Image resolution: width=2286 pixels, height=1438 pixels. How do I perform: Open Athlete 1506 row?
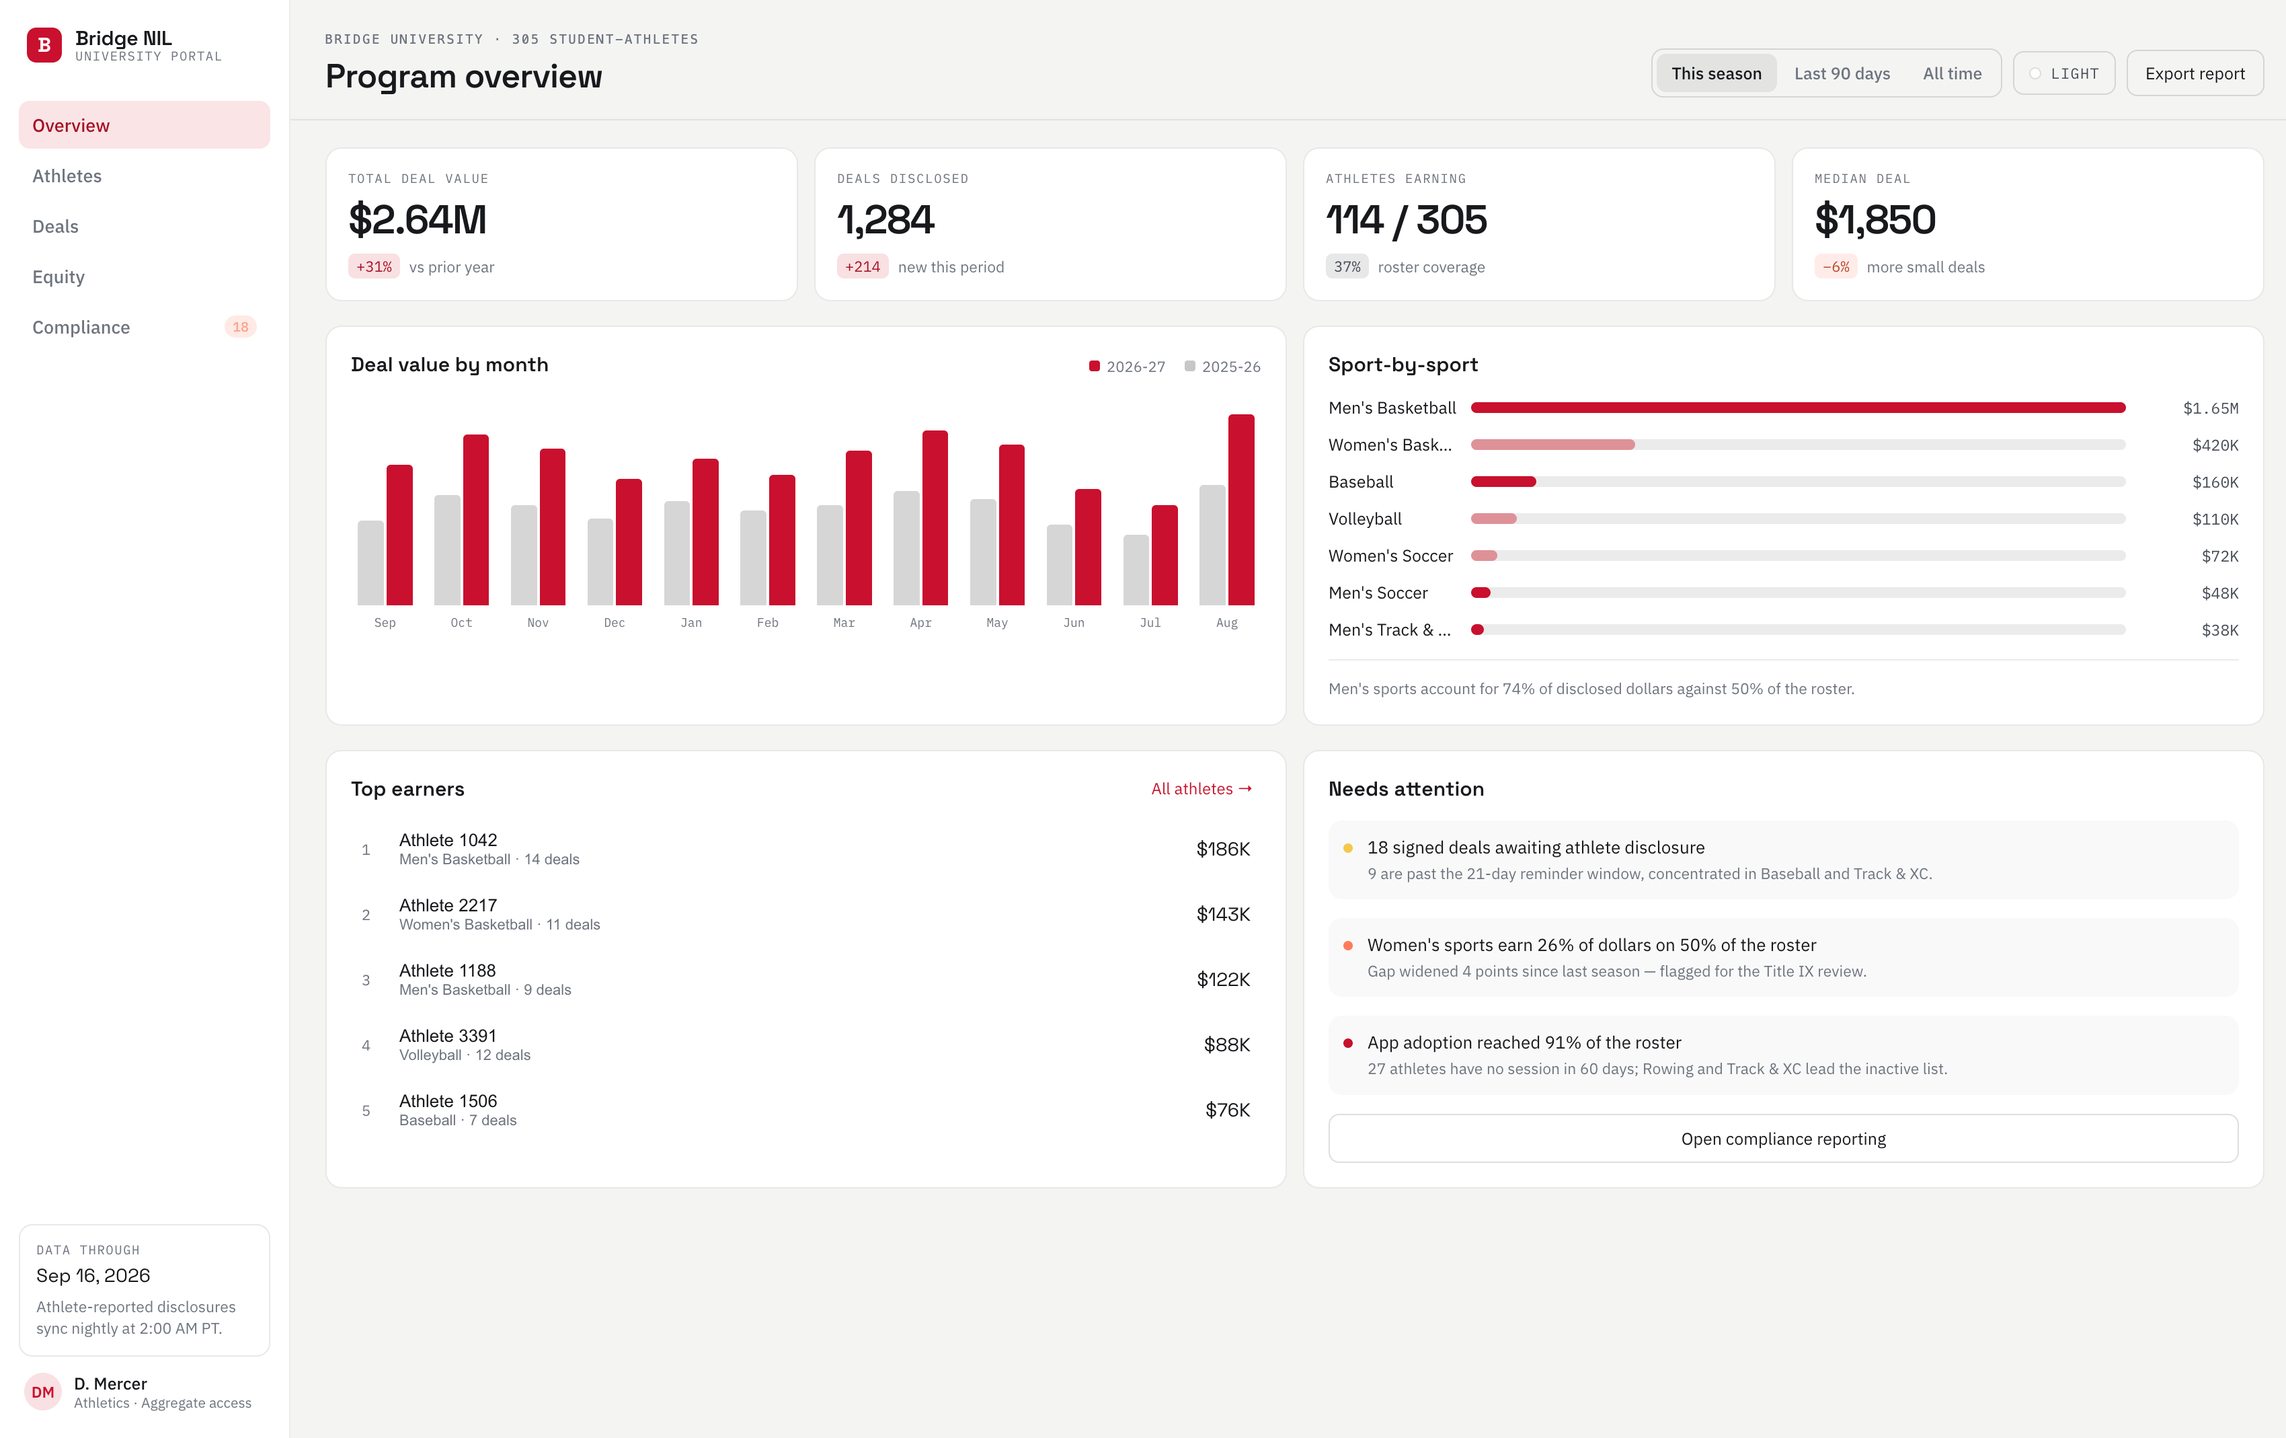coord(805,1109)
